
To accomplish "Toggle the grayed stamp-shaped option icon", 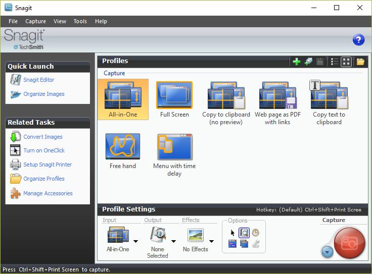I will tap(256, 244).
